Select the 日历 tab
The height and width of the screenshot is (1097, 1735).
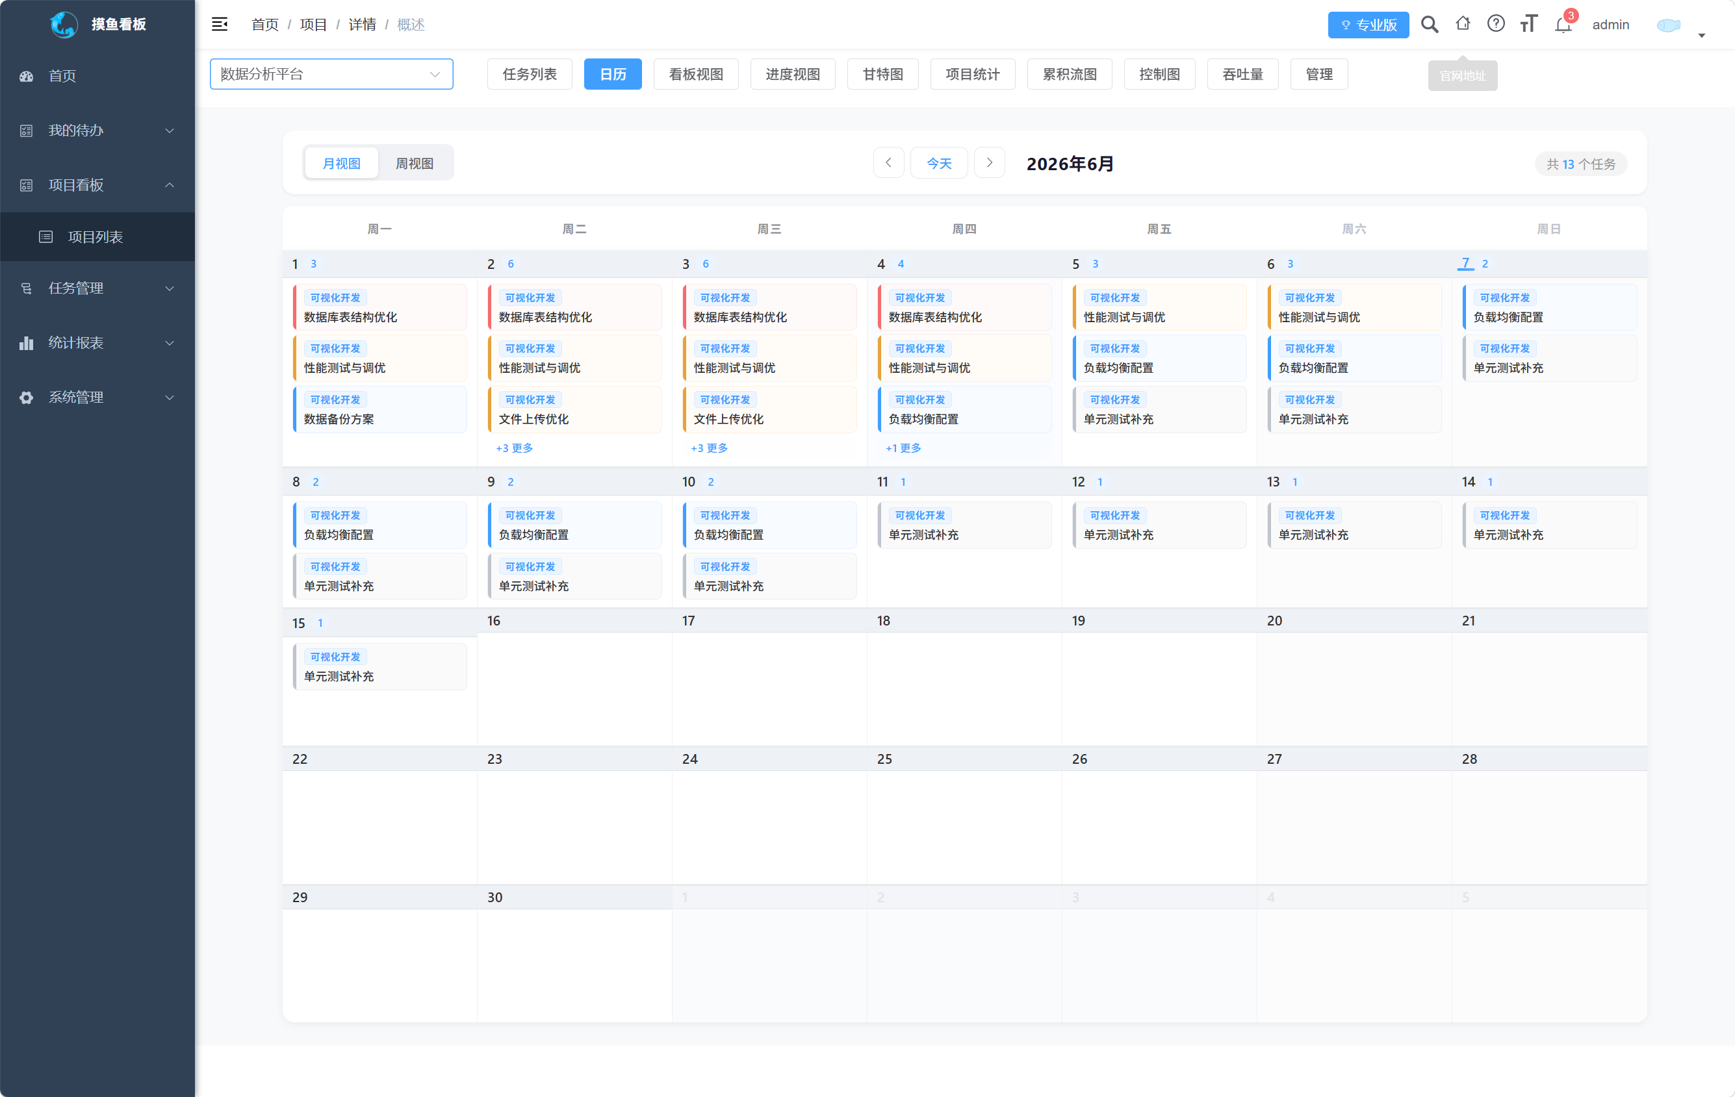[613, 74]
